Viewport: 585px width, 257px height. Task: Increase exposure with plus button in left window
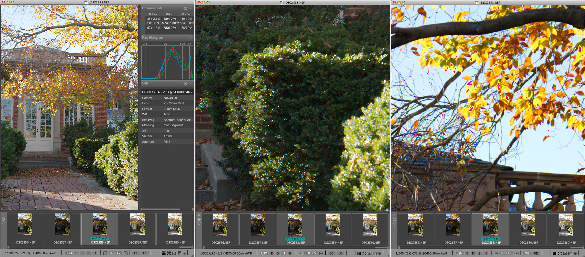tap(126, 253)
